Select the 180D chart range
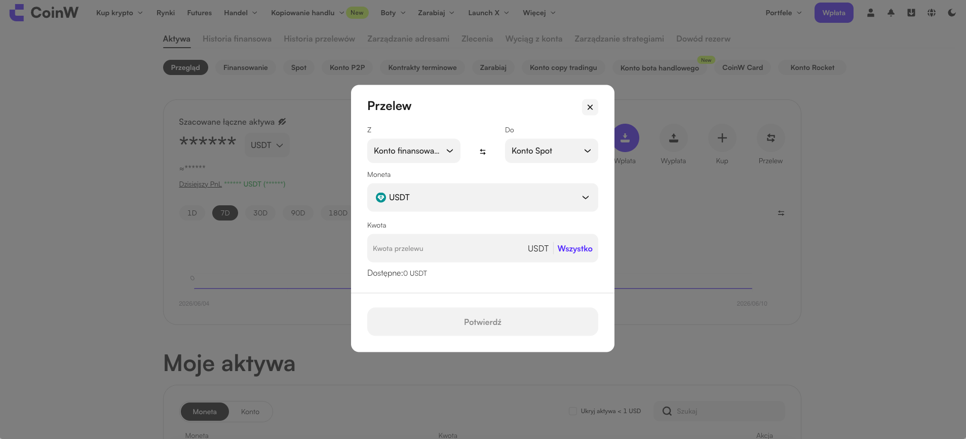This screenshot has width=966, height=439. point(338,213)
